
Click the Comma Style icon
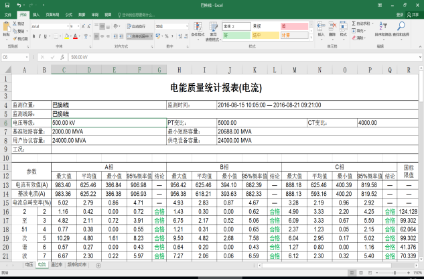coord(172,36)
